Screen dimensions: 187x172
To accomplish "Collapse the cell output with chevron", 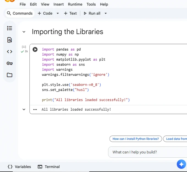I will [x=24, y=109].
